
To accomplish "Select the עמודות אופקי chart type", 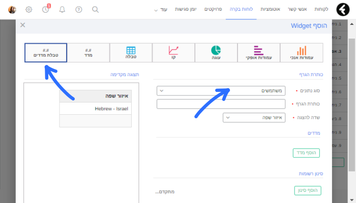I will (x=259, y=53).
